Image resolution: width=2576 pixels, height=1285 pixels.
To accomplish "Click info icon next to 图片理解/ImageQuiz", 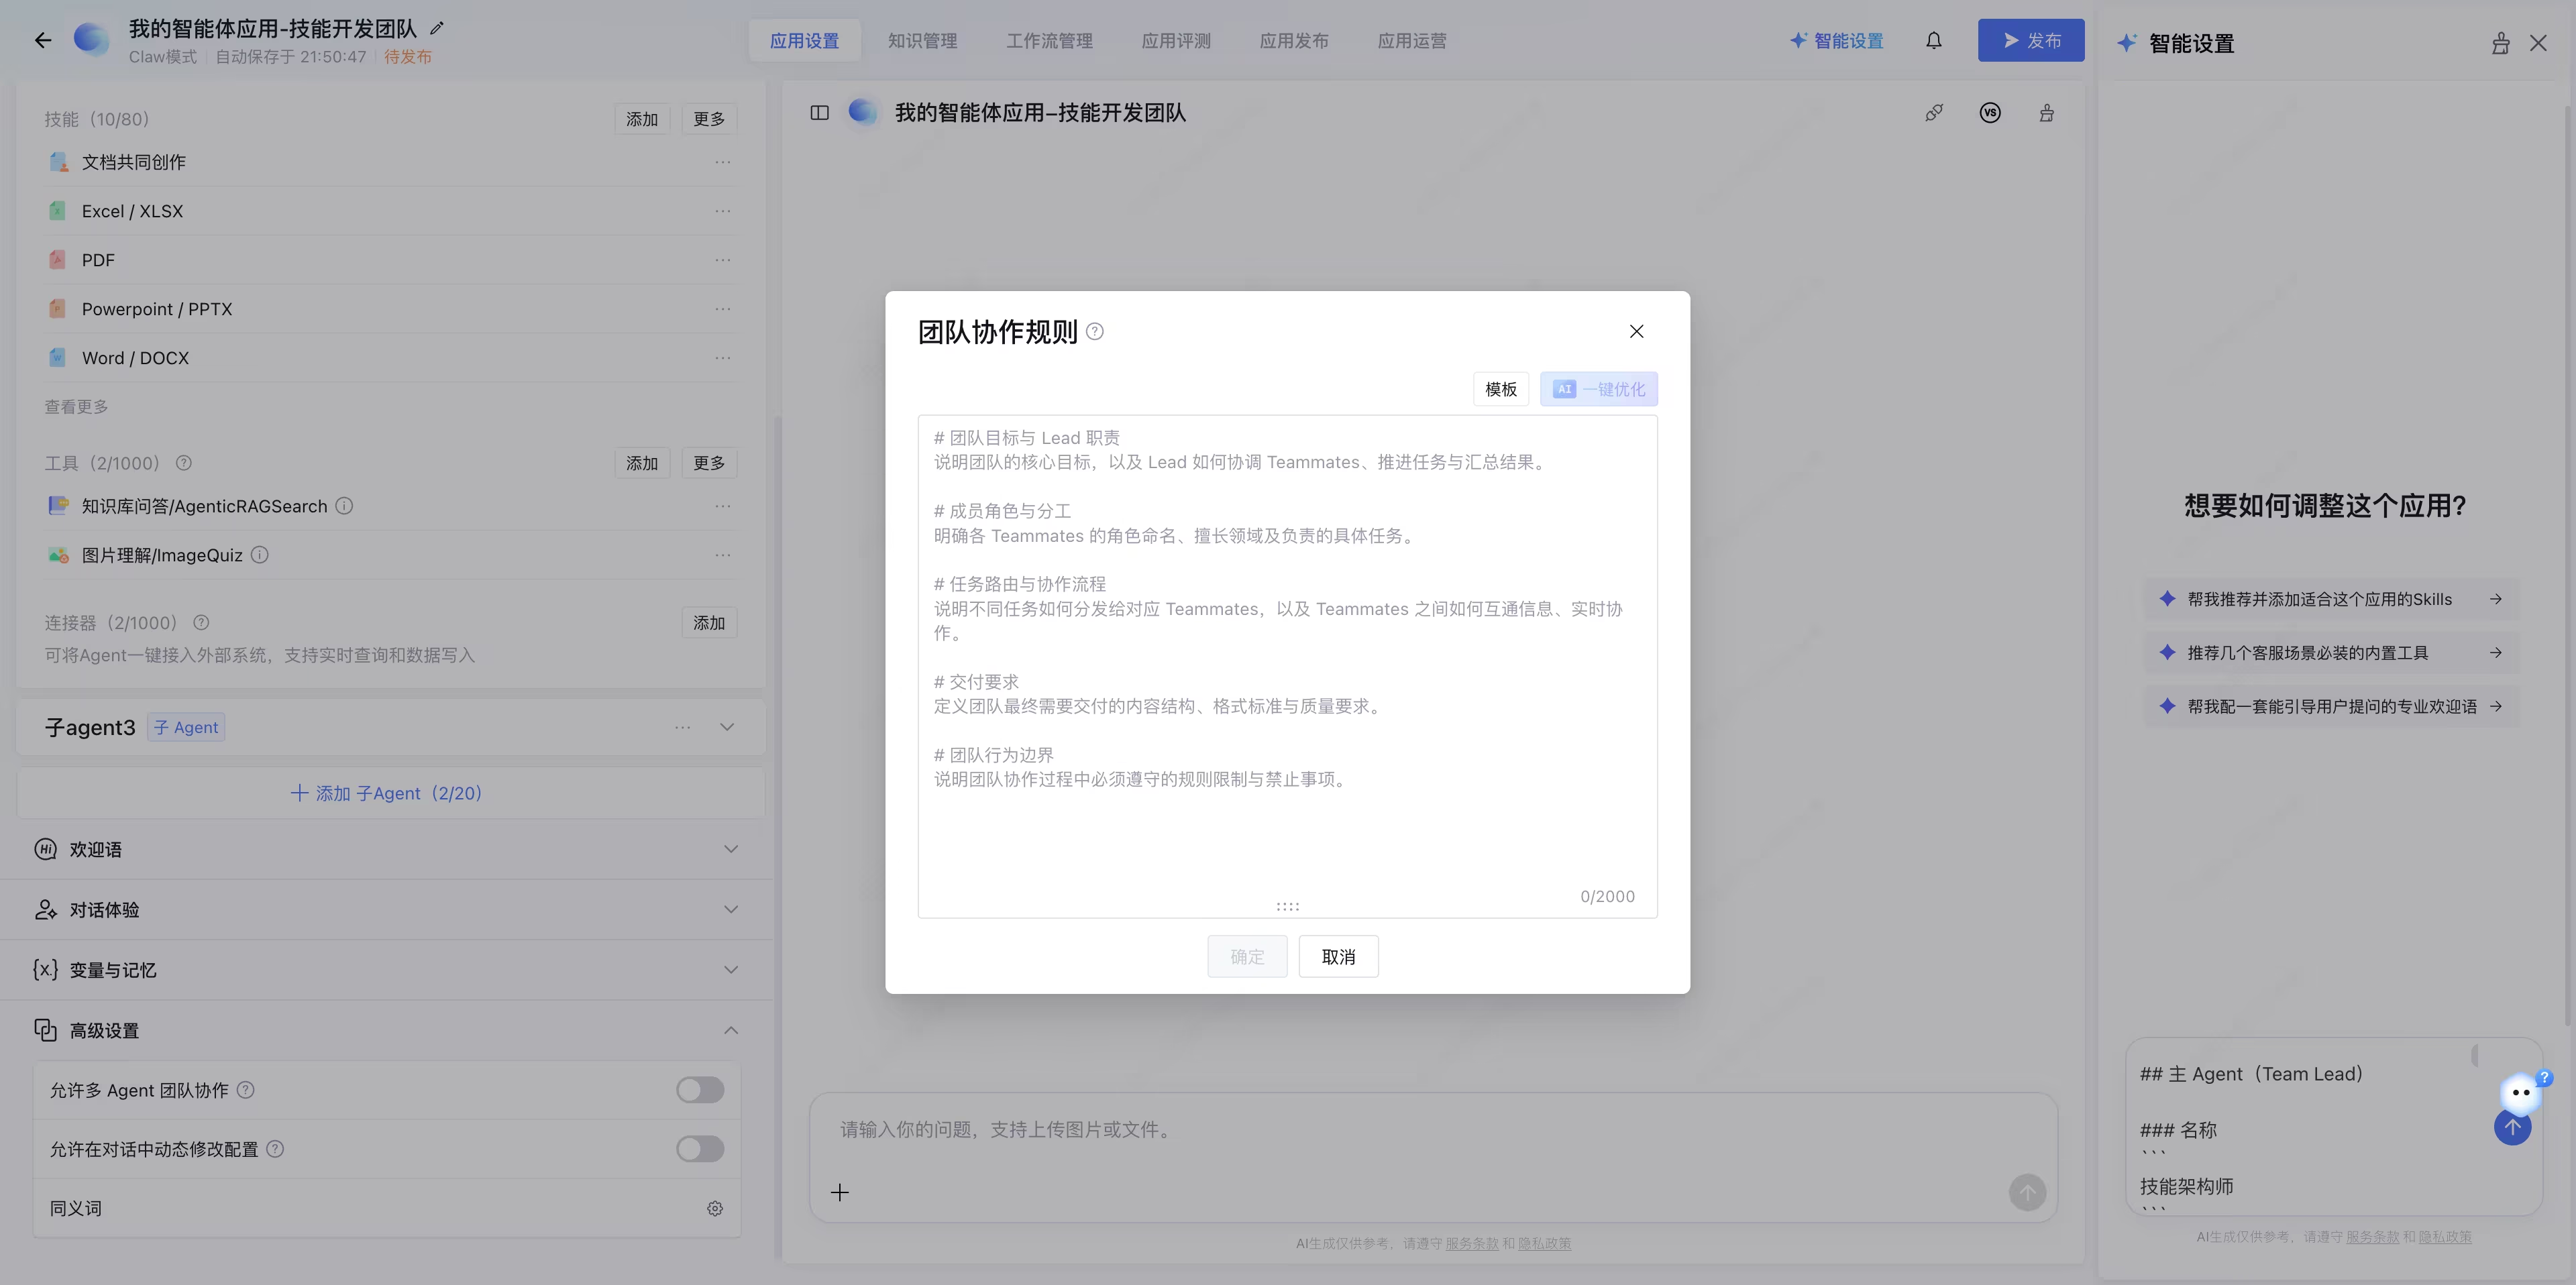I will click(259, 555).
